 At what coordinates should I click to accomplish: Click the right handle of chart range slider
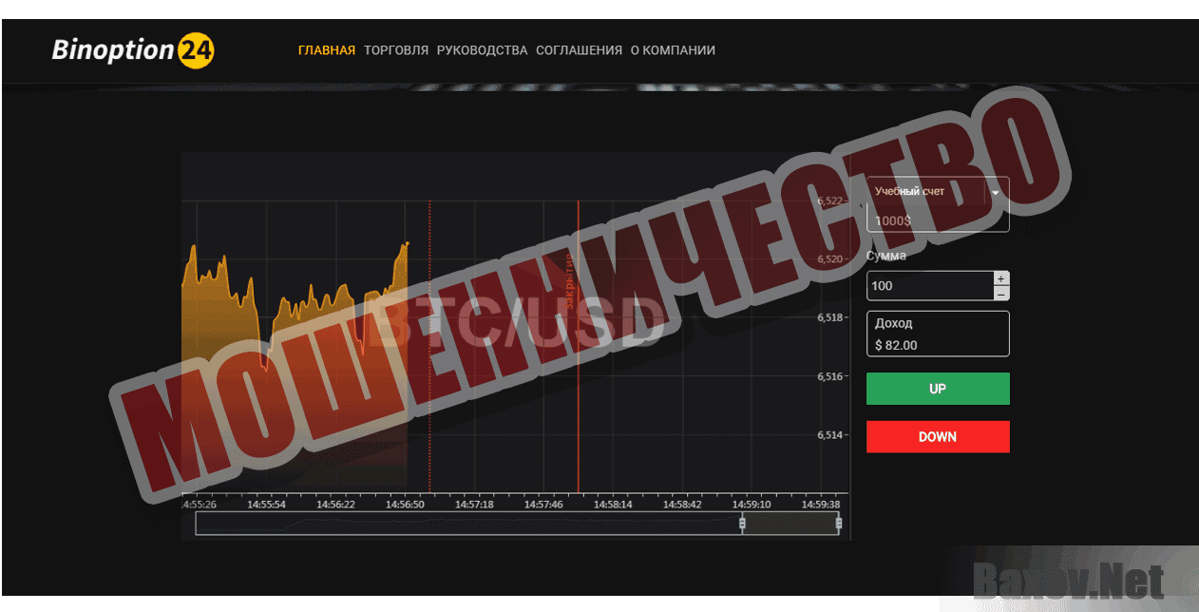point(838,522)
